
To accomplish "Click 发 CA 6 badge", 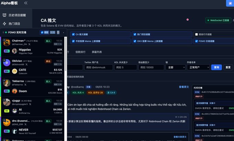I will tap(111, 93).
